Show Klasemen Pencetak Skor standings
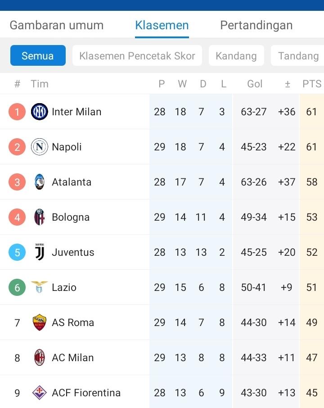 tap(137, 56)
